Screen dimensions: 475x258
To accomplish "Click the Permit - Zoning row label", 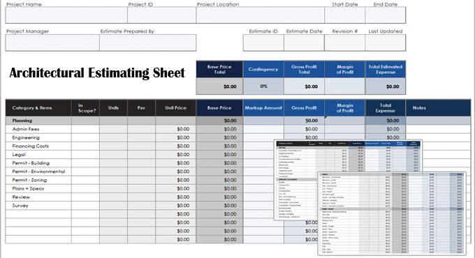I will tap(29, 180).
